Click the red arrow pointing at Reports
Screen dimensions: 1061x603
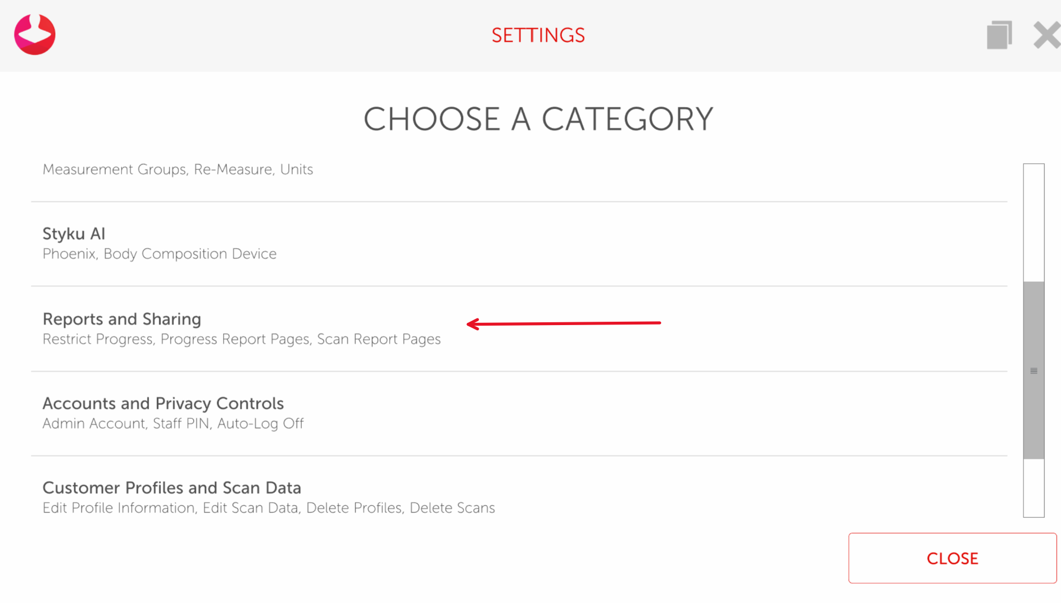click(x=564, y=323)
